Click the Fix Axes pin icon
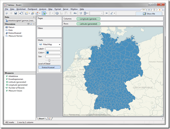Viewport: 170px width, 129px height. tap(106, 13)
